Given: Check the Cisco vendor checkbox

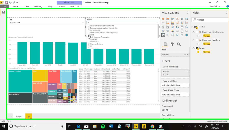Looking at the screenshot, I should (x=88, y=35).
